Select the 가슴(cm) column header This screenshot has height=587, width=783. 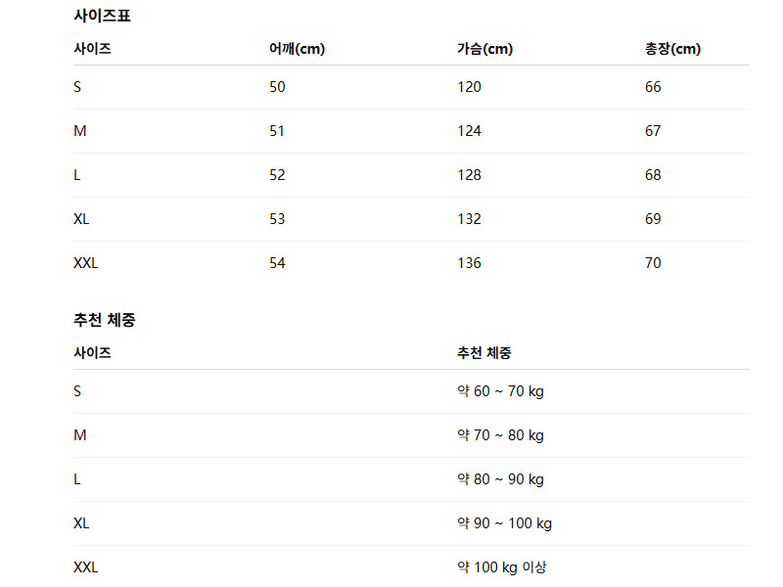484,49
